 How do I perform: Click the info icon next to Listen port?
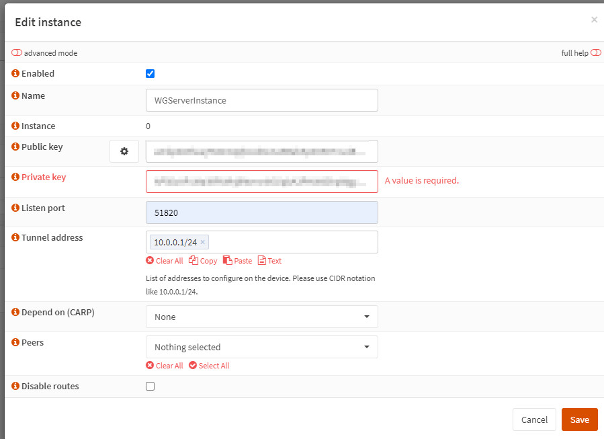click(x=15, y=208)
